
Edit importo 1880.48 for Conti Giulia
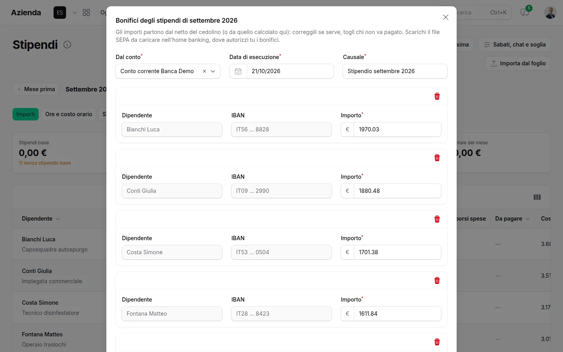click(397, 191)
